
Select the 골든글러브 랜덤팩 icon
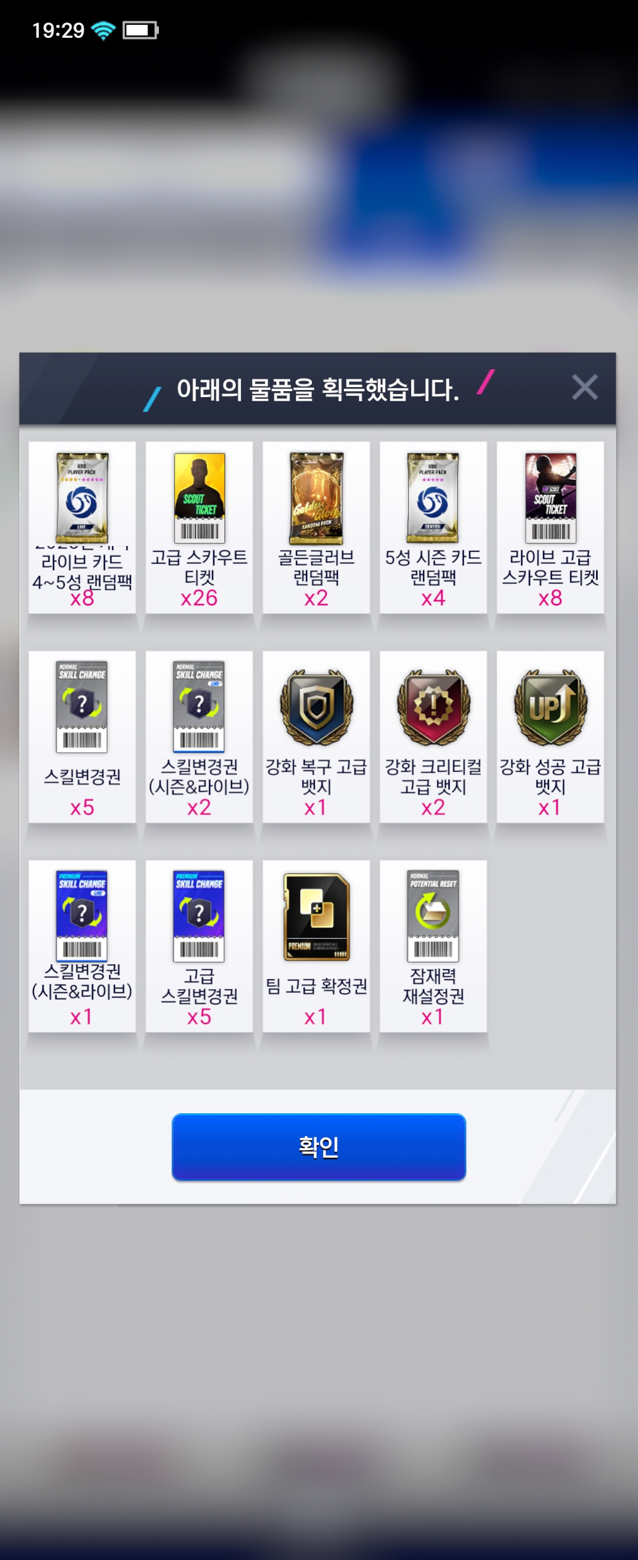coord(316,498)
